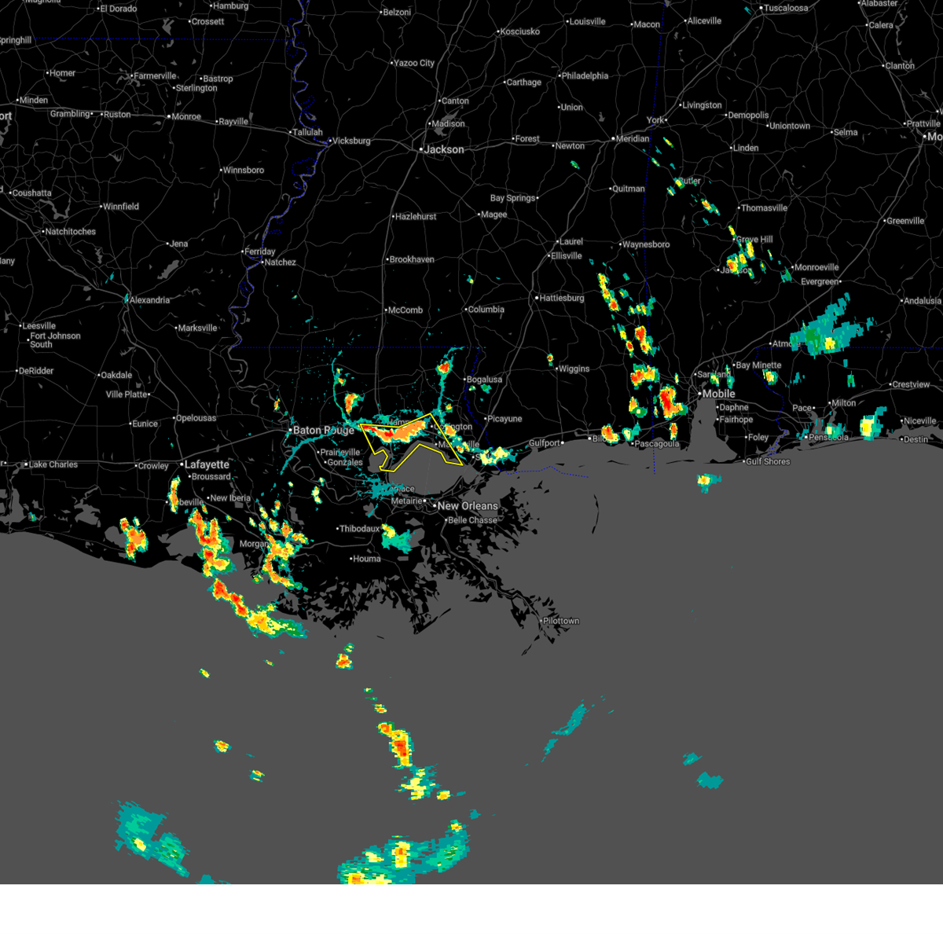This screenshot has width=943, height=943.
Task: Click the Hattiesburg label
Action: pyautogui.click(x=561, y=299)
